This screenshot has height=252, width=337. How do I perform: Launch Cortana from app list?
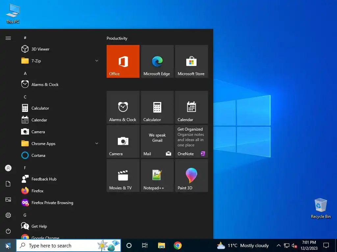click(x=60, y=155)
